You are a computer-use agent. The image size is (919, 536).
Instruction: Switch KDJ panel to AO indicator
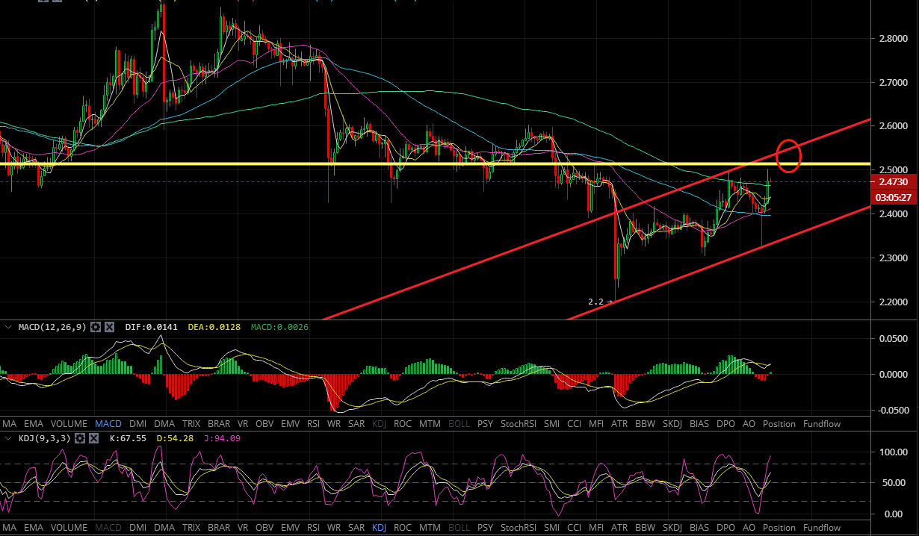[x=749, y=527]
